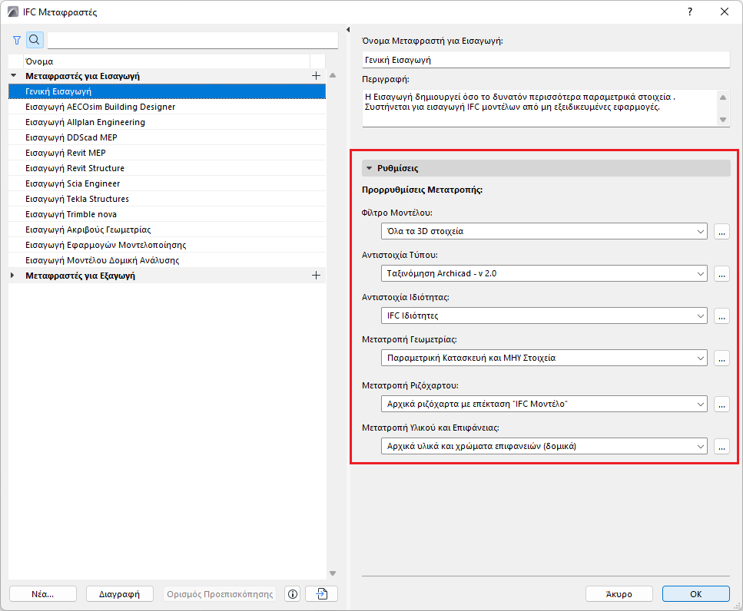
Task: Select Γενική Εισαγωγή translator
Action: 167,91
